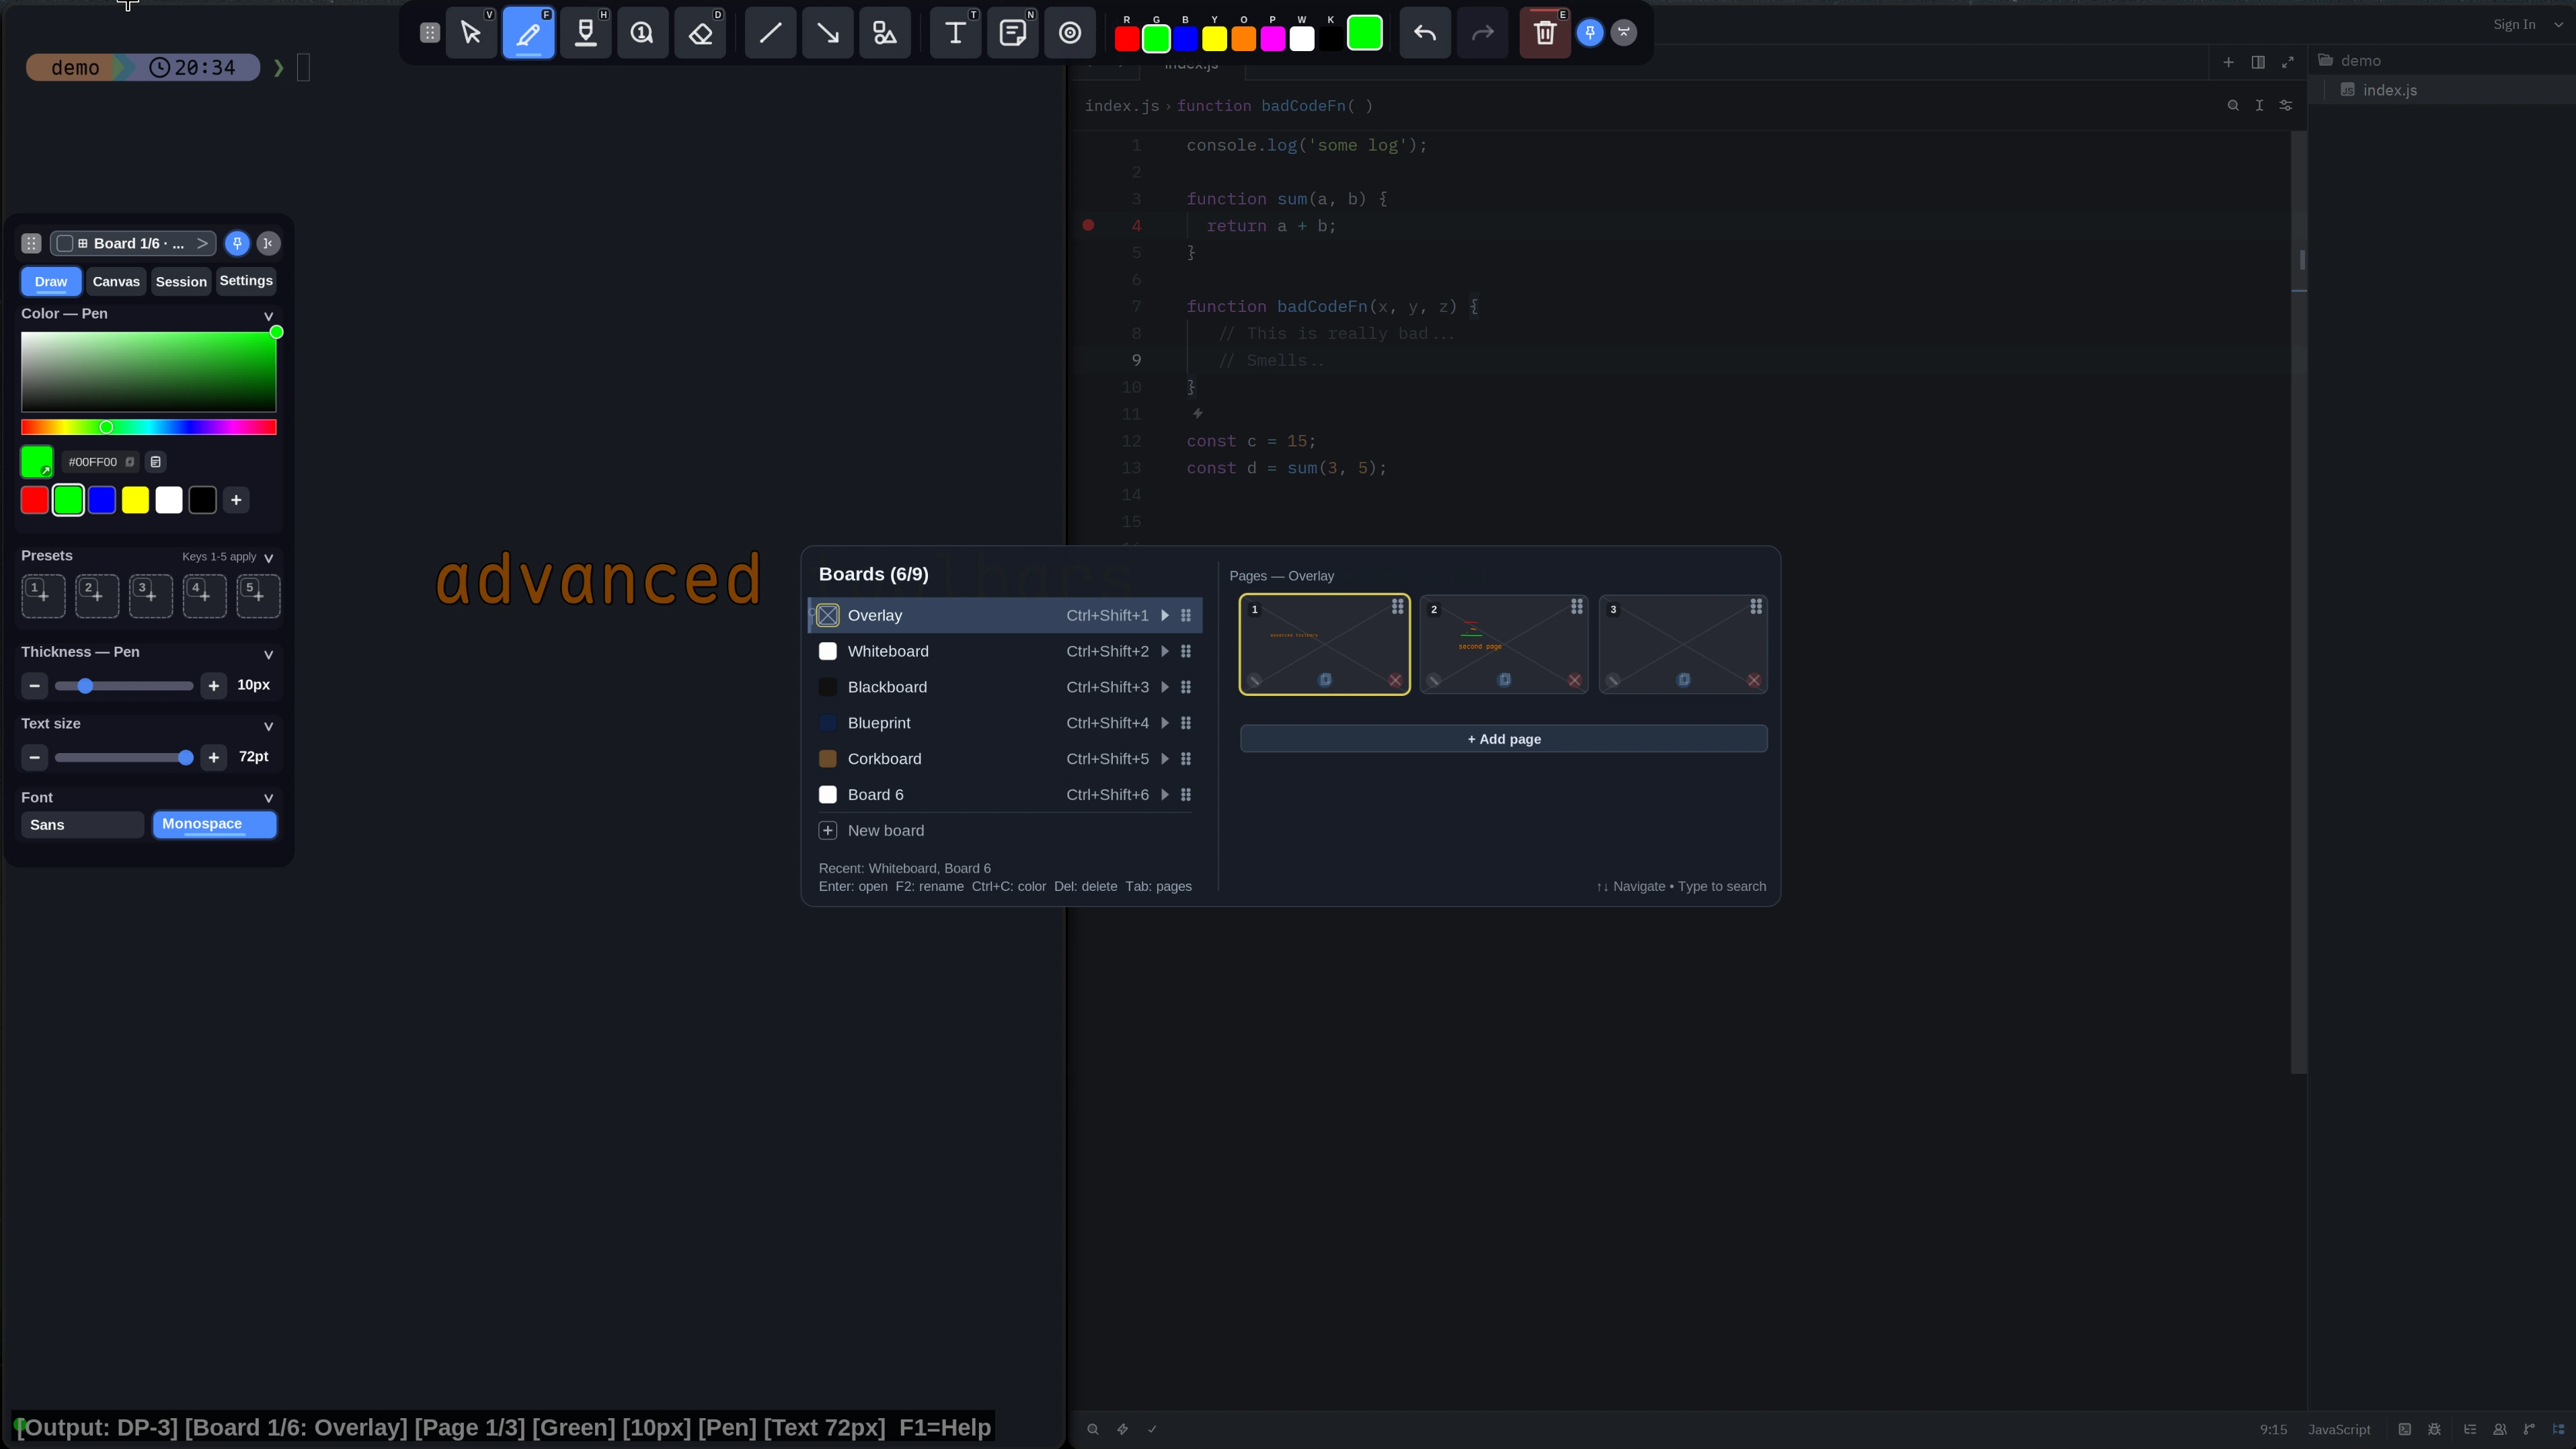Pick the Arrow drawing tool
Viewport: 2576px width, 1449px height.
click(827, 33)
